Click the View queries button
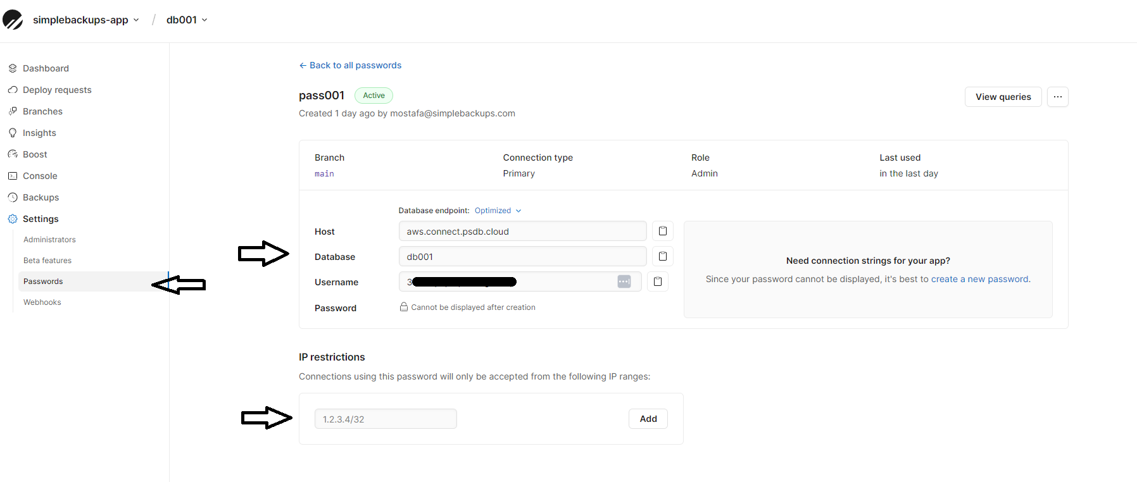The width and height of the screenshot is (1137, 482). (x=1003, y=97)
